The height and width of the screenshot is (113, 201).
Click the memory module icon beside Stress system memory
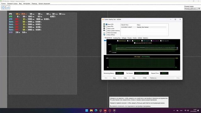(104, 30)
